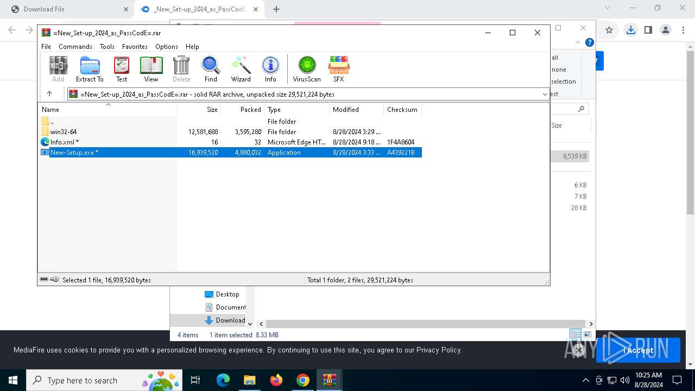Click the A439221B checksum cell
Screen dimensions: 695x391
401,153
